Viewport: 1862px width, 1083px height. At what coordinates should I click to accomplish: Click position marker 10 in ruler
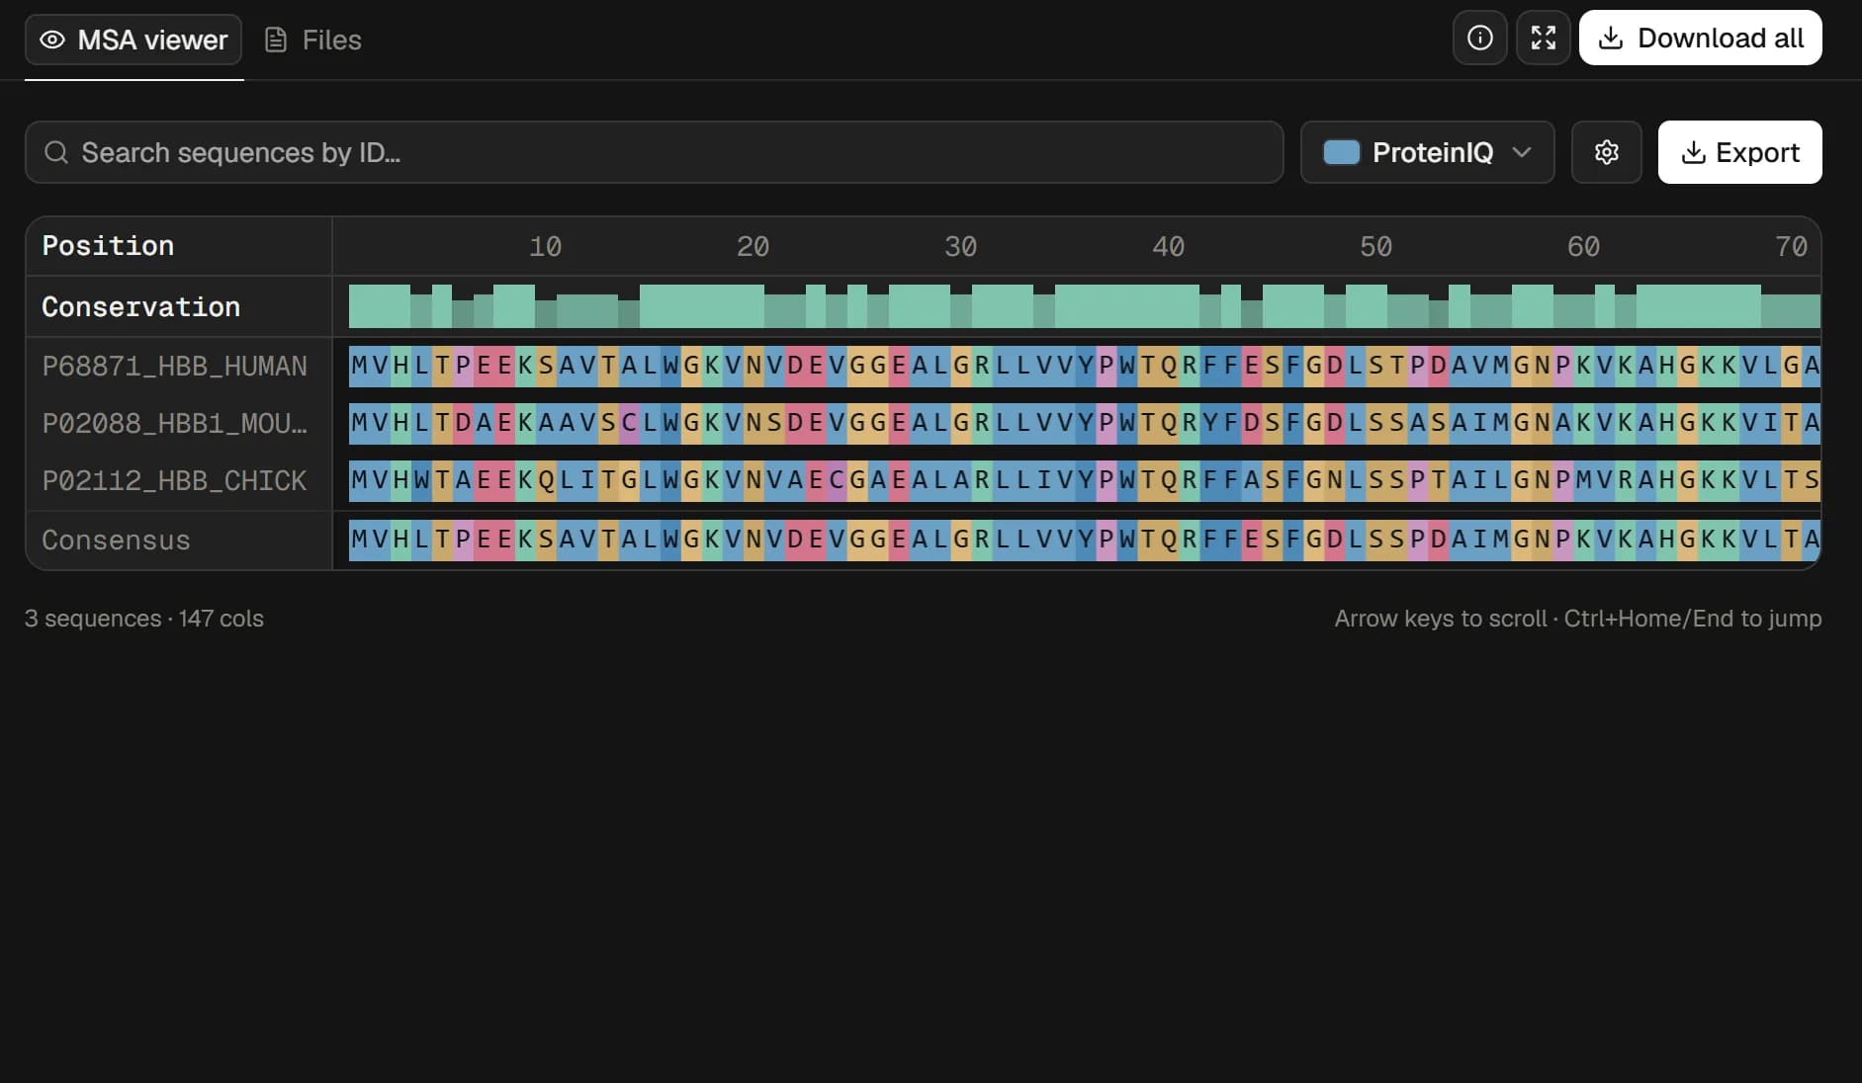545,247
